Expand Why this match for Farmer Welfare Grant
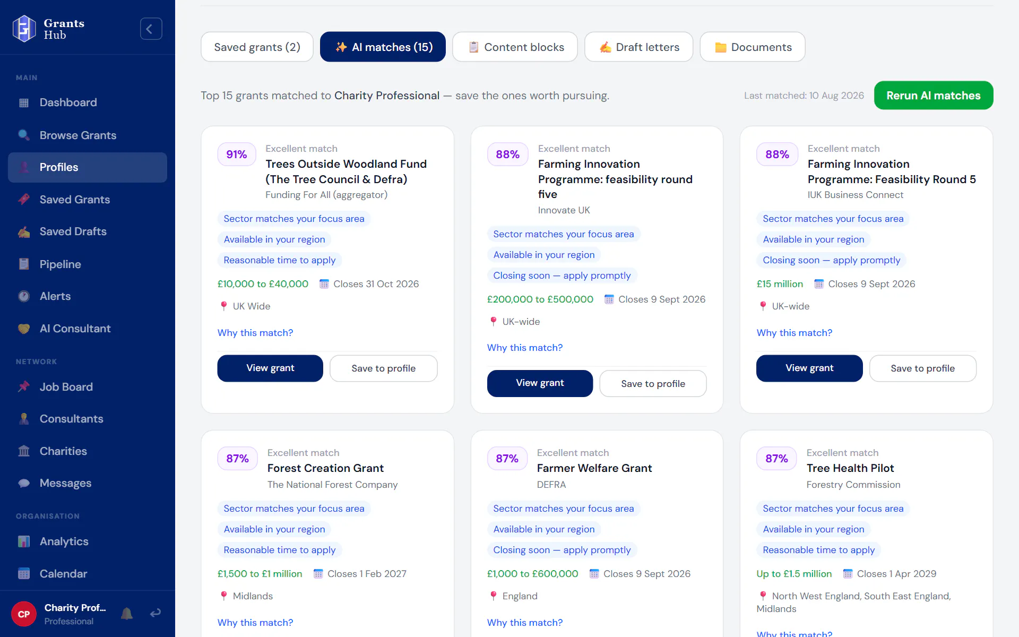The image size is (1019, 637). (525, 623)
